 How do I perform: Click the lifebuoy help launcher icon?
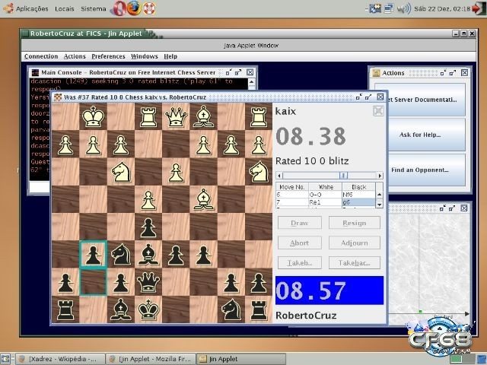(x=149, y=8)
